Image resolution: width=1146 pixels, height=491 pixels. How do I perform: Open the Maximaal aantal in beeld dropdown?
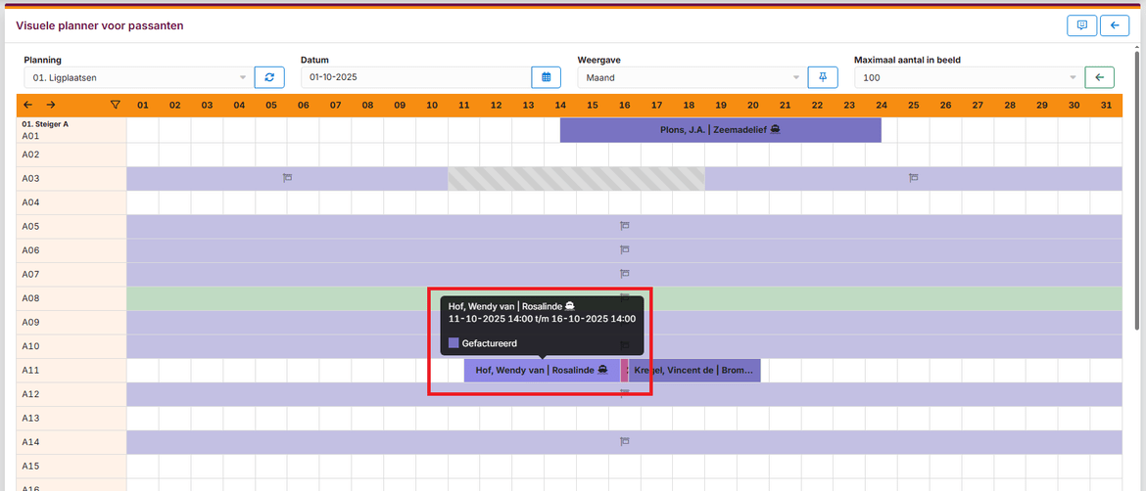(x=968, y=77)
